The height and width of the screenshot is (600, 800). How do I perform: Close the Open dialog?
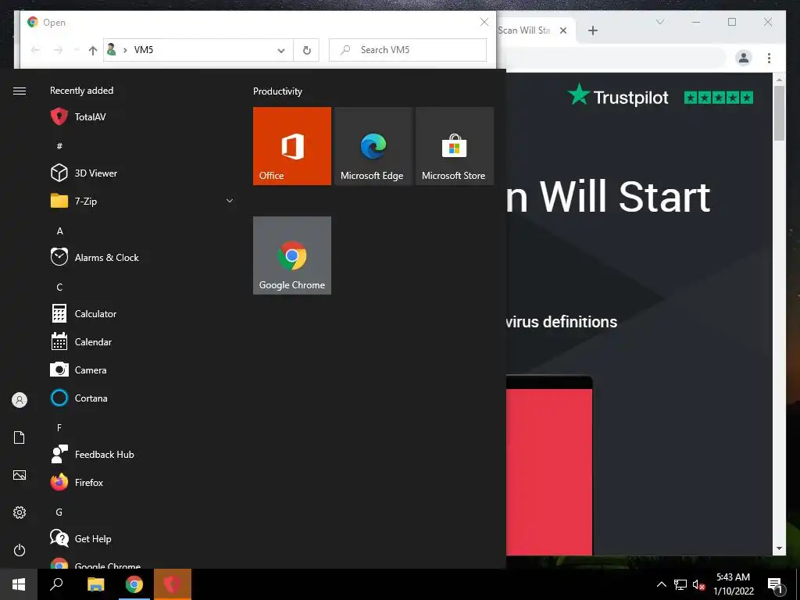(x=484, y=22)
